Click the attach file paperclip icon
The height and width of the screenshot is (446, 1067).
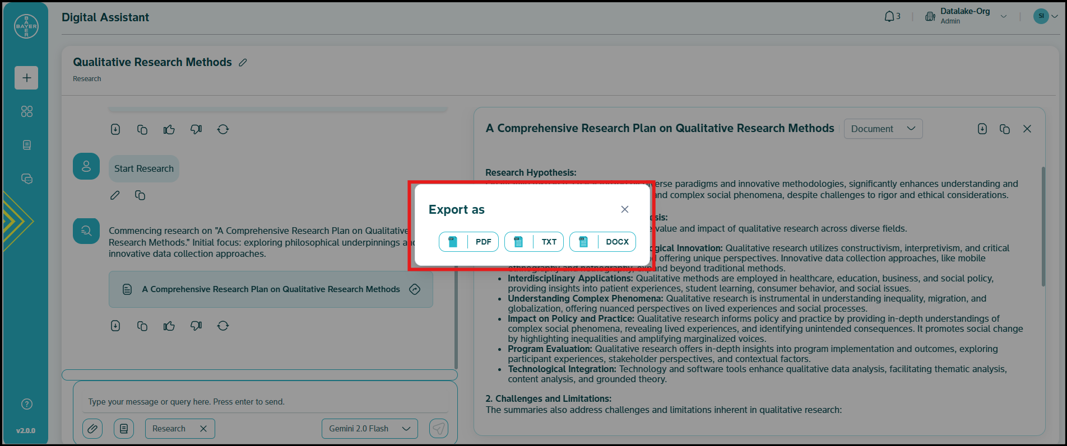click(x=92, y=429)
